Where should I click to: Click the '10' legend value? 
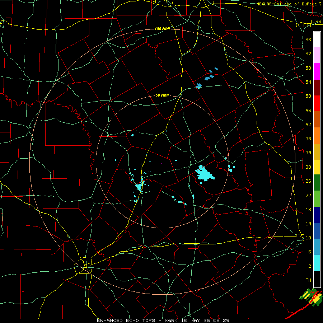pyautogui.click(x=308, y=238)
